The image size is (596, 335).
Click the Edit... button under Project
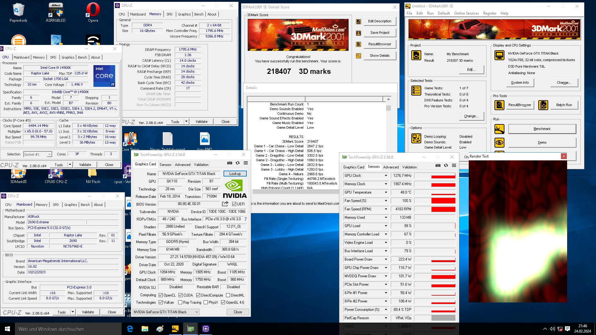coord(471,69)
